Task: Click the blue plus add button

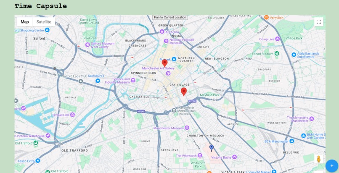Action: pyautogui.click(x=332, y=166)
